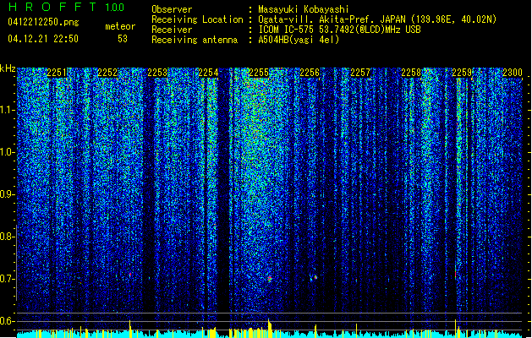Screen dimensions: 532x338
Task: Click the meteor echo dot below 2256
Action: point(315,277)
